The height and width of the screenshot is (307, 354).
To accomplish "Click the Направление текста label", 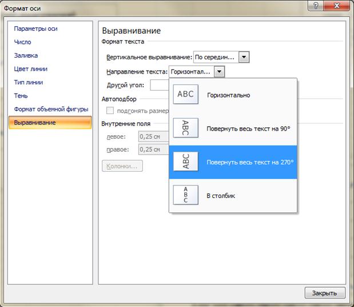I will pyautogui.click(x=137, y=72).
